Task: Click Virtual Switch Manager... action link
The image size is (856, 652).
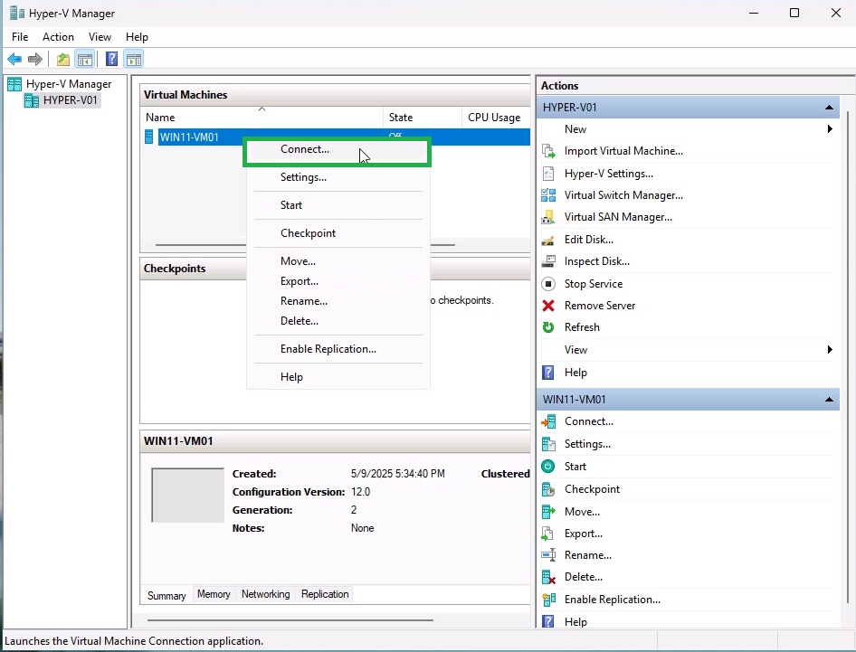Action: [623, 195]
